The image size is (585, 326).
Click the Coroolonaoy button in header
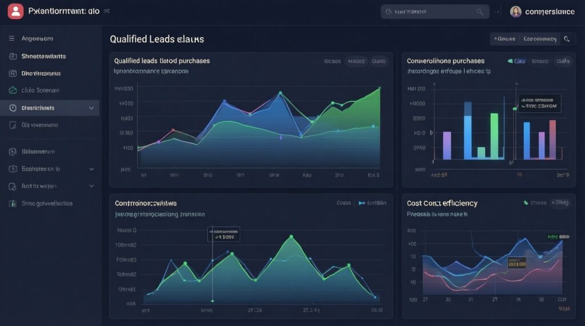[x=540, y=39]
